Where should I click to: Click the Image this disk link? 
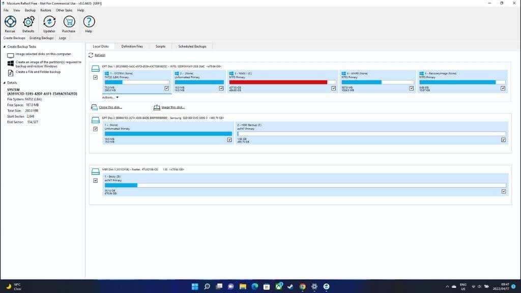[x=173, y=107]
